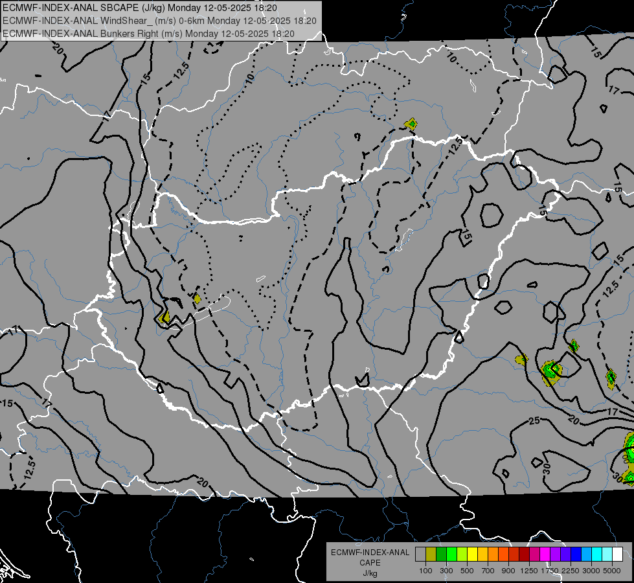Screen dimensions: 634x583
Task: Select the white last legend swatch
Action: pos(617,554)
